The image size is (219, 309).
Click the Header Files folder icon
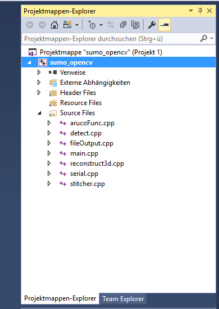[x=53, y=93]
